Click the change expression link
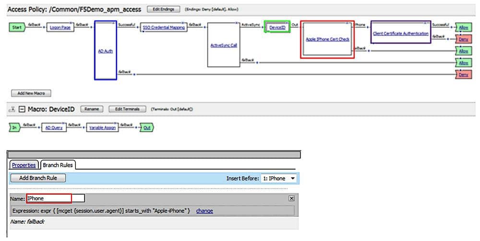Viewport: 480px width, 241px height. (204, 211)
